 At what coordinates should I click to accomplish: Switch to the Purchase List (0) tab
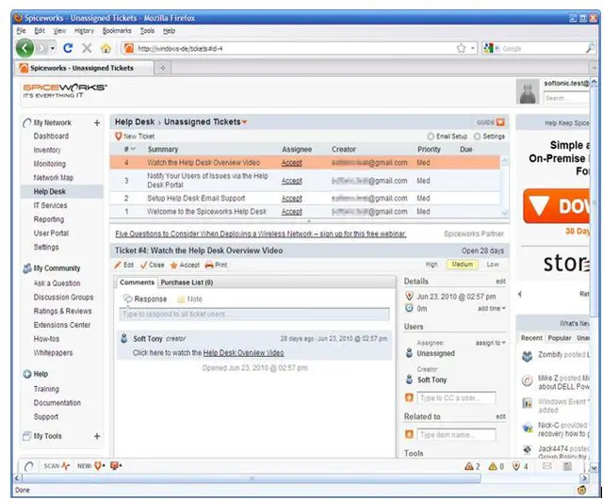tap(187, 282)
